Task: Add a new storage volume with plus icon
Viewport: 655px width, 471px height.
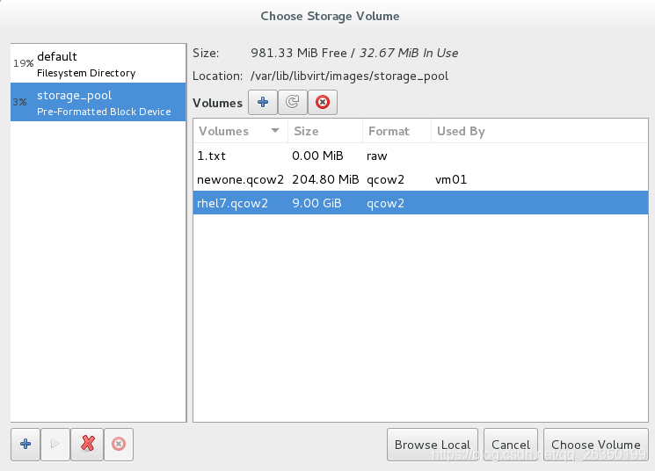Action: tap(263, 102)
